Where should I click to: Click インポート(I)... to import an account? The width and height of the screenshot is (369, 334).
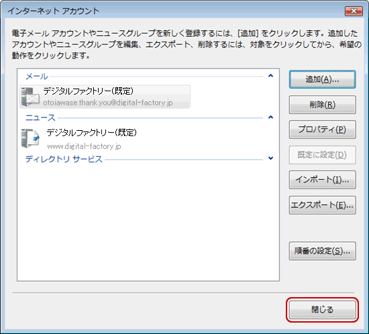(x=323, y=180)
